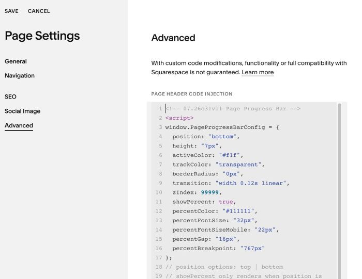Click the percentColor "#111111" value

coord(238,211)
